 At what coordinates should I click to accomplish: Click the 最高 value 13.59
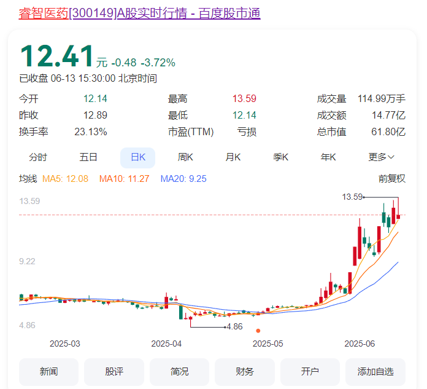[244, 98]
